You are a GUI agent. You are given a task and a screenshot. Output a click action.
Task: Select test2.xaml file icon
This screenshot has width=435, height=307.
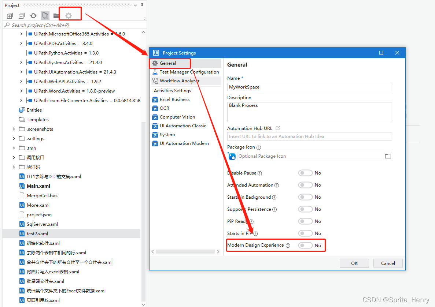(x=22, y=233)
